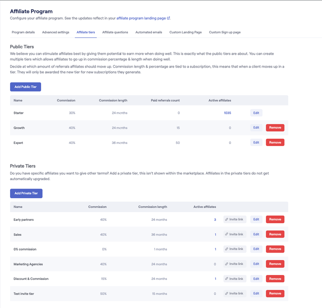
Task: Get invite link for Test invite tier
Action: coord(235,294)
